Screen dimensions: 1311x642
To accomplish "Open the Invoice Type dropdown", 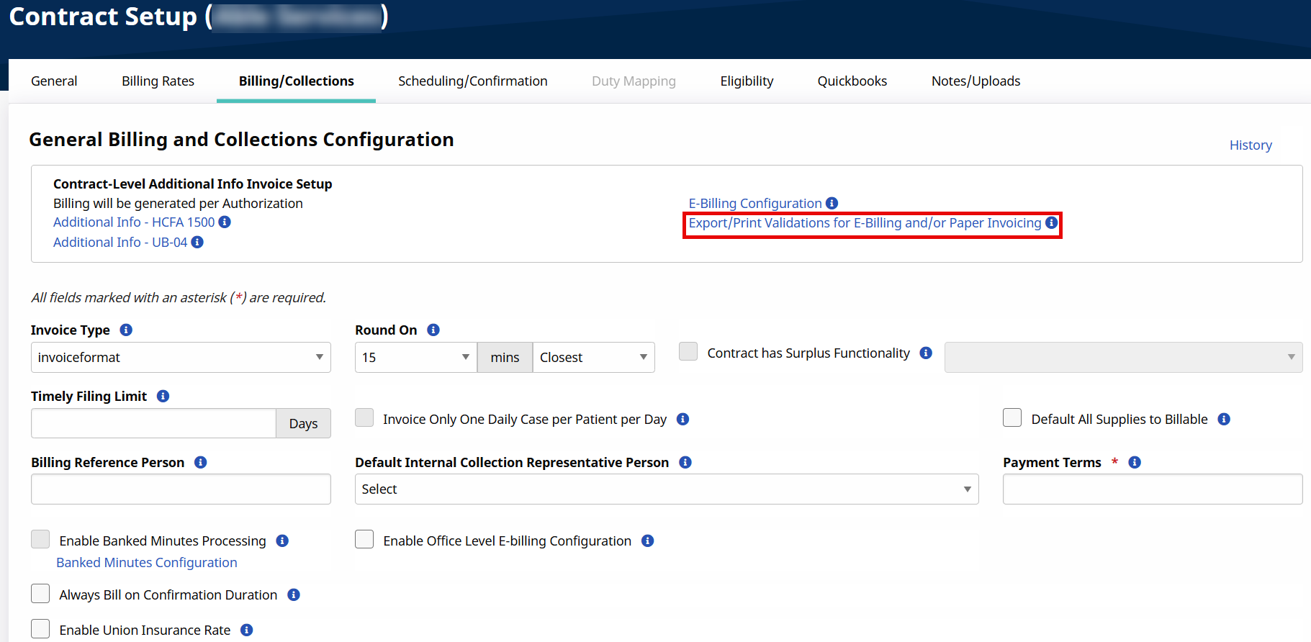I will tap(181, 358).
